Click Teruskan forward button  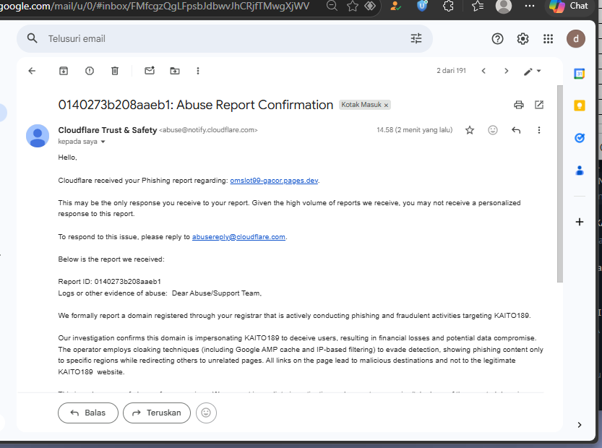[157, 413]
